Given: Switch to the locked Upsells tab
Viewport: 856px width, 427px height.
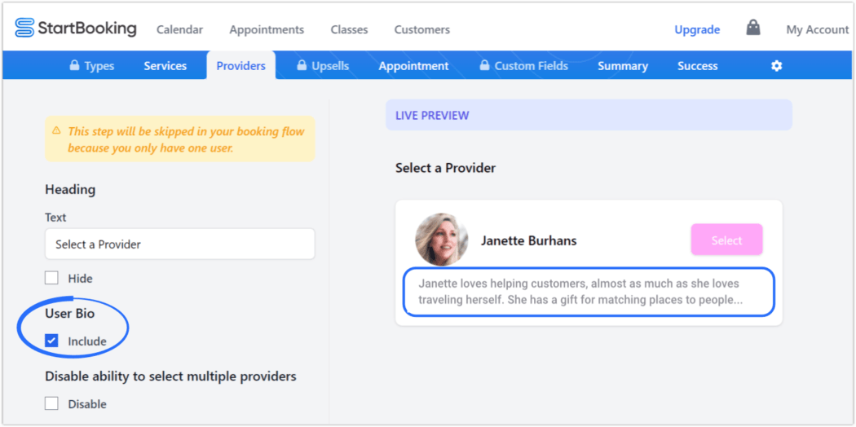Looking at the screenshot, I should coord(323,66).
